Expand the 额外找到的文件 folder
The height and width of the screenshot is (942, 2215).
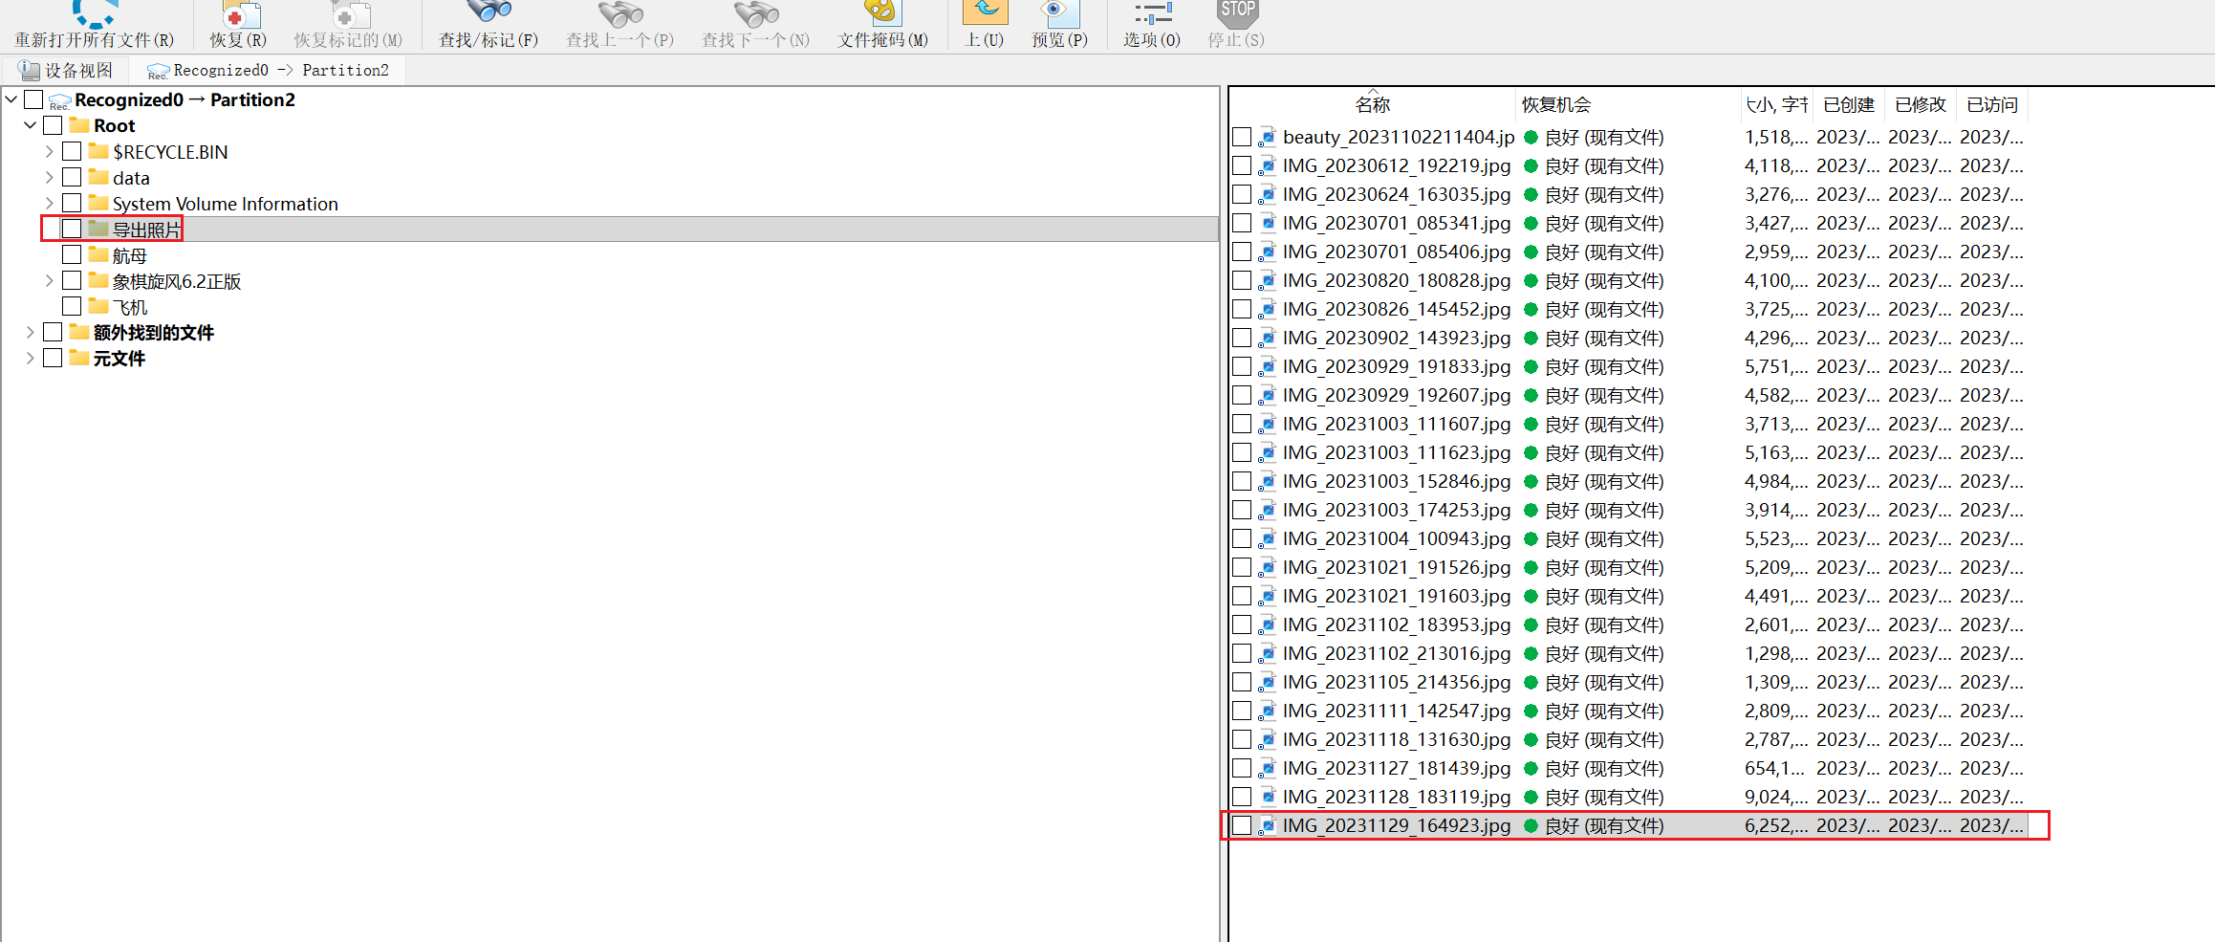(x=31, y=332)
